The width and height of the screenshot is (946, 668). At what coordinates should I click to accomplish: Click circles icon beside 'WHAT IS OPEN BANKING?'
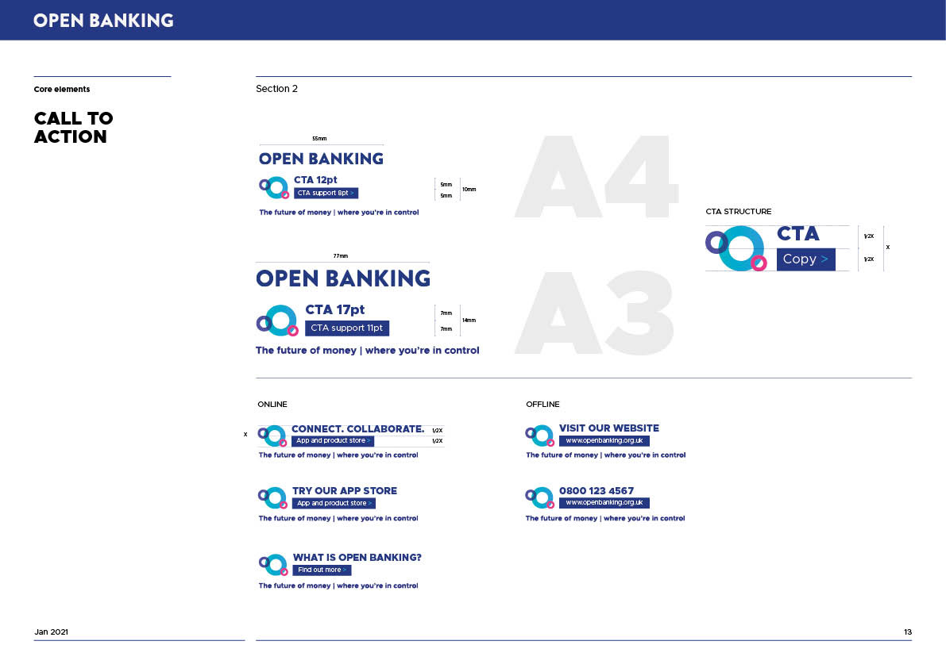coord(273,565)
